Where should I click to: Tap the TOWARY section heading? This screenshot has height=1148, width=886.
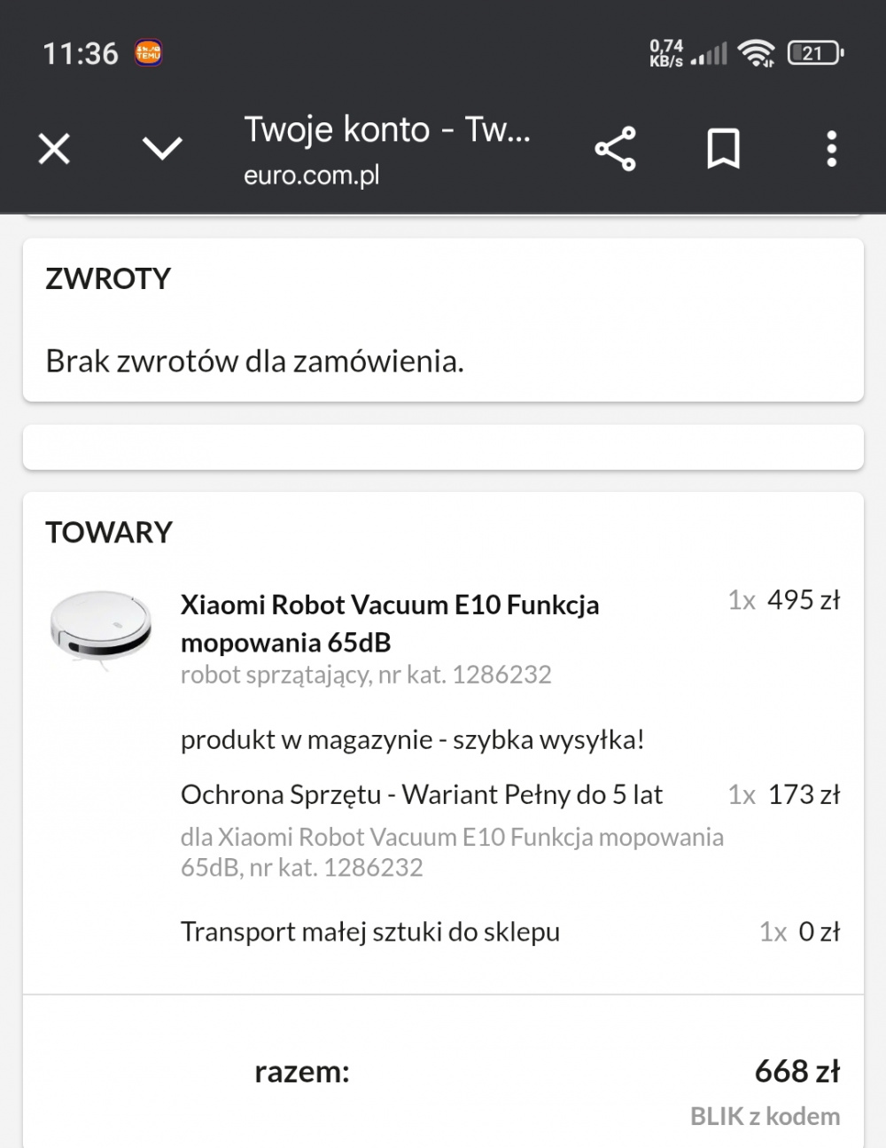(x=109, y=532)
